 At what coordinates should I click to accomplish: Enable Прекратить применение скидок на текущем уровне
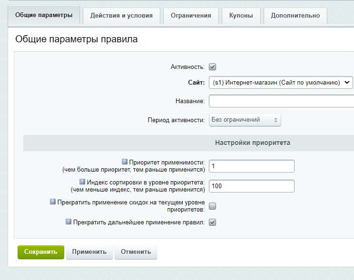[x=212, y=206]
